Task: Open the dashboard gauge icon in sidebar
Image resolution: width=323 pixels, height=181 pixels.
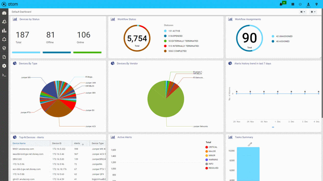Action: 4,13
